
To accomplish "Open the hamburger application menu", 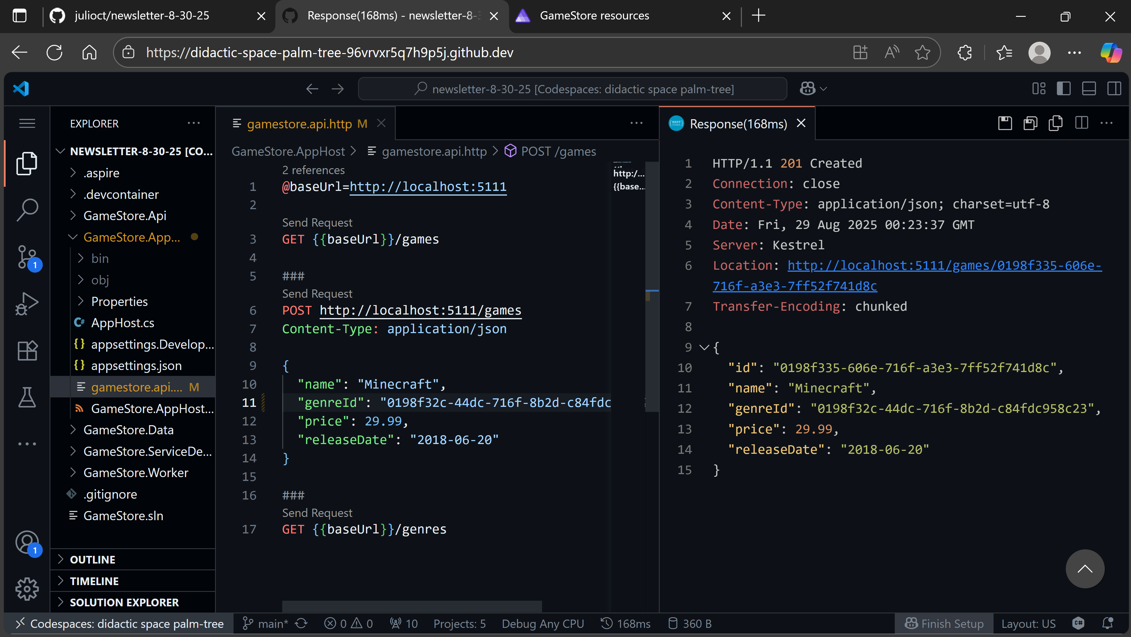I will coord(27,123).
